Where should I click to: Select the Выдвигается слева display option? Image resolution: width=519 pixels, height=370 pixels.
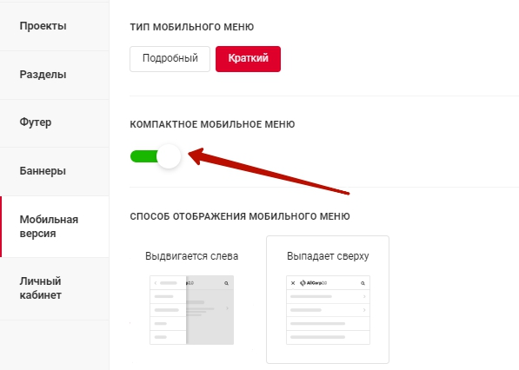pyautogui.click(x=191, y=300)
